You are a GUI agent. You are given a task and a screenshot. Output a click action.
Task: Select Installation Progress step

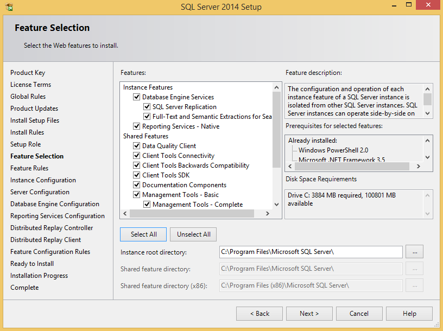39,276
